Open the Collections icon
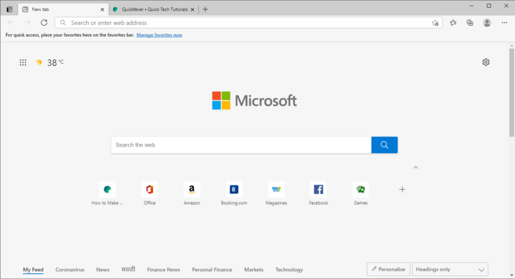The width and height of the screenshot is (515, 279). 470,22
